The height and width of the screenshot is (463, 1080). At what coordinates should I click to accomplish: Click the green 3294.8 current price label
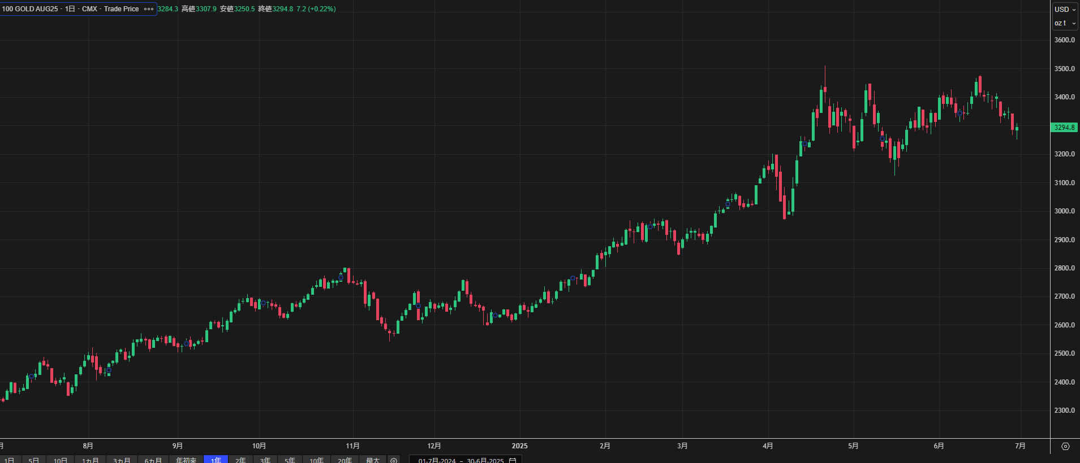[x=1064, y=128]
